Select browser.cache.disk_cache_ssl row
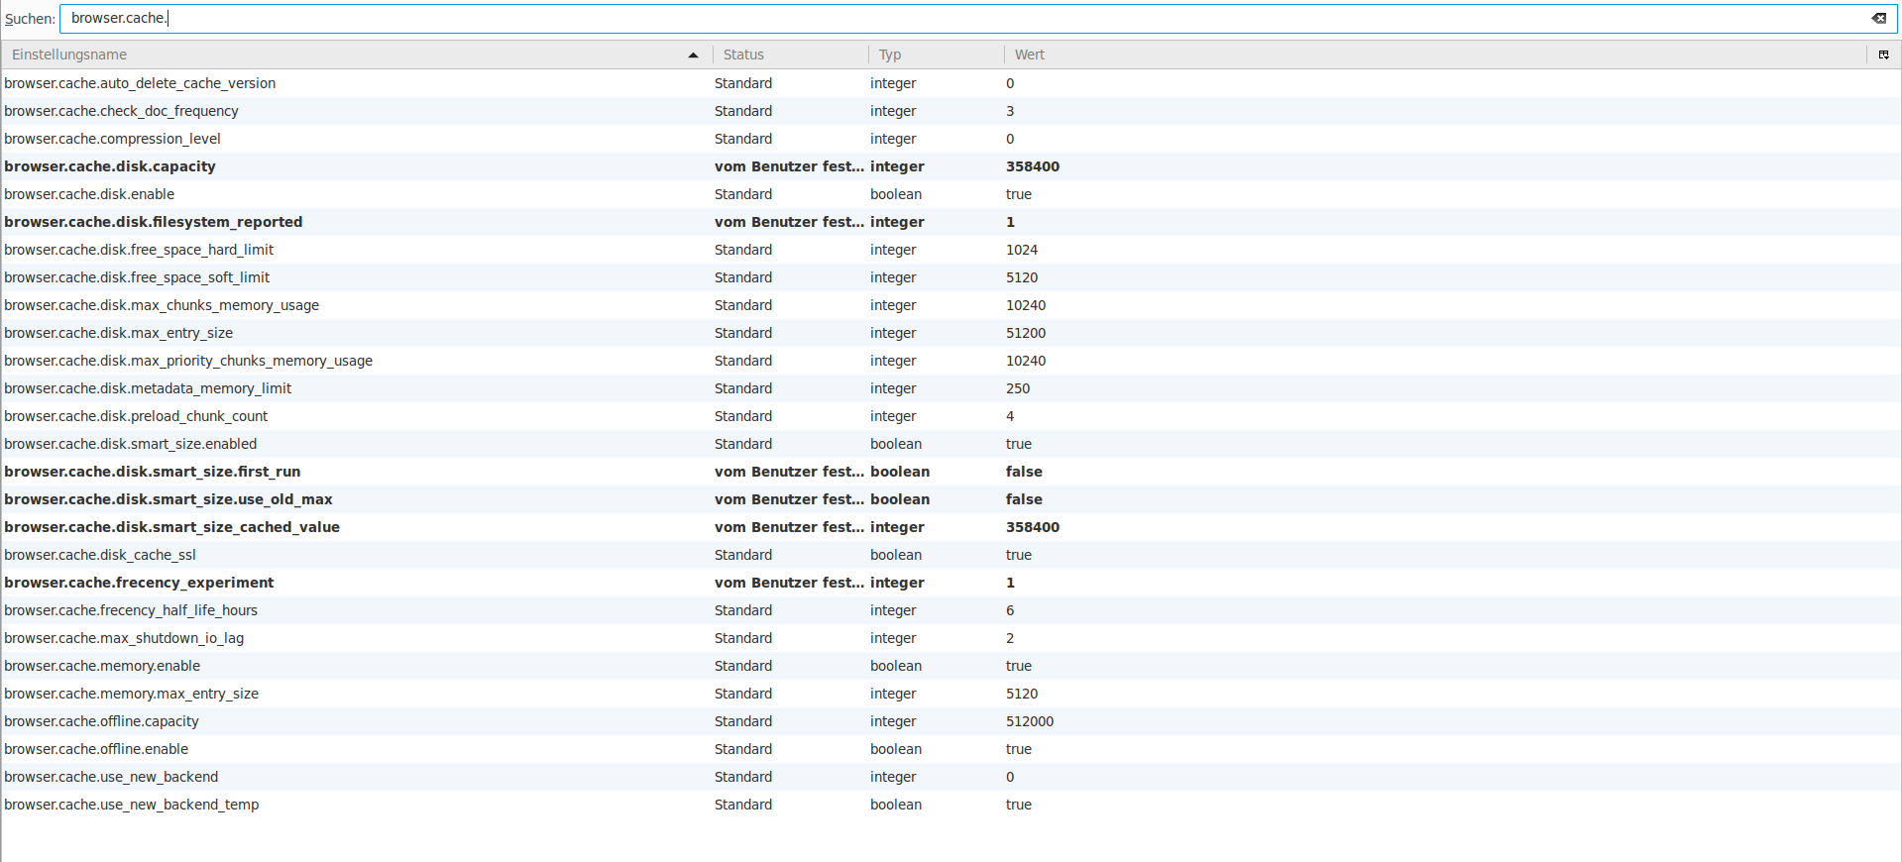Image resolution: width=1902 pixels, height=862 pixels. 951,555
